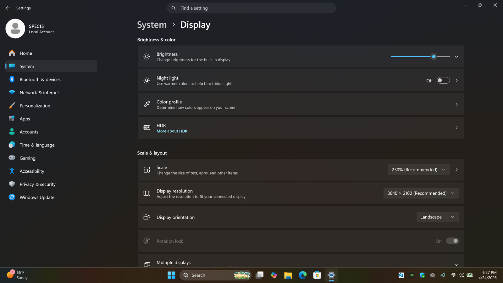Viewport: 503px width, 283px height.
Task: Click the taskbar Search box
Action: (216, 275)
